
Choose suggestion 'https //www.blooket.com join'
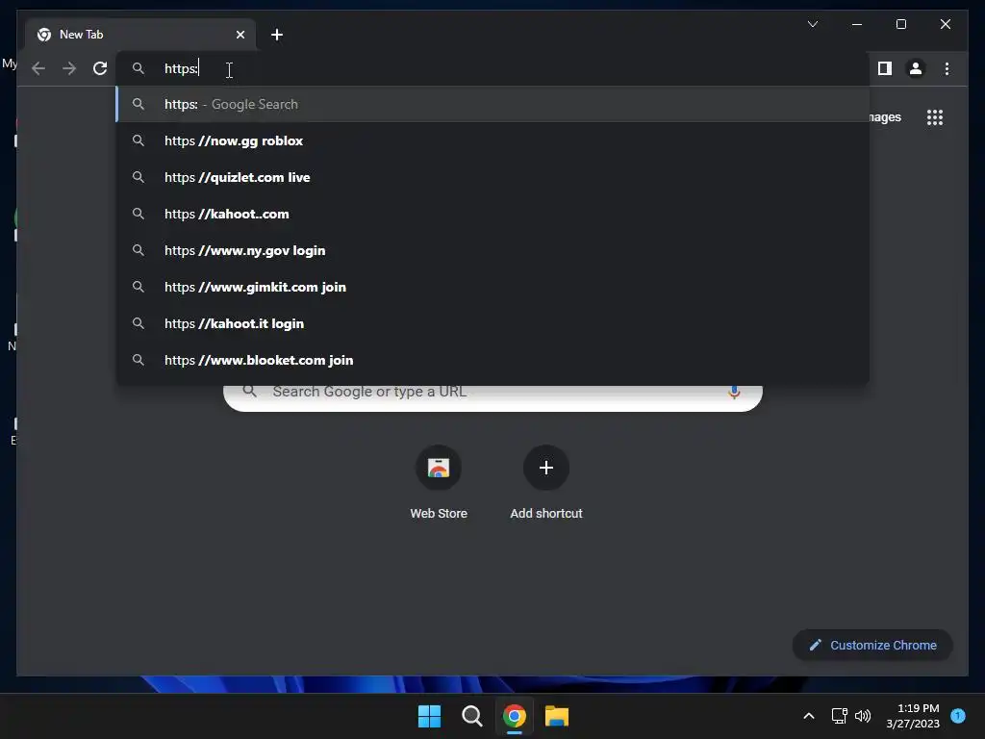[x=493, y=360]
